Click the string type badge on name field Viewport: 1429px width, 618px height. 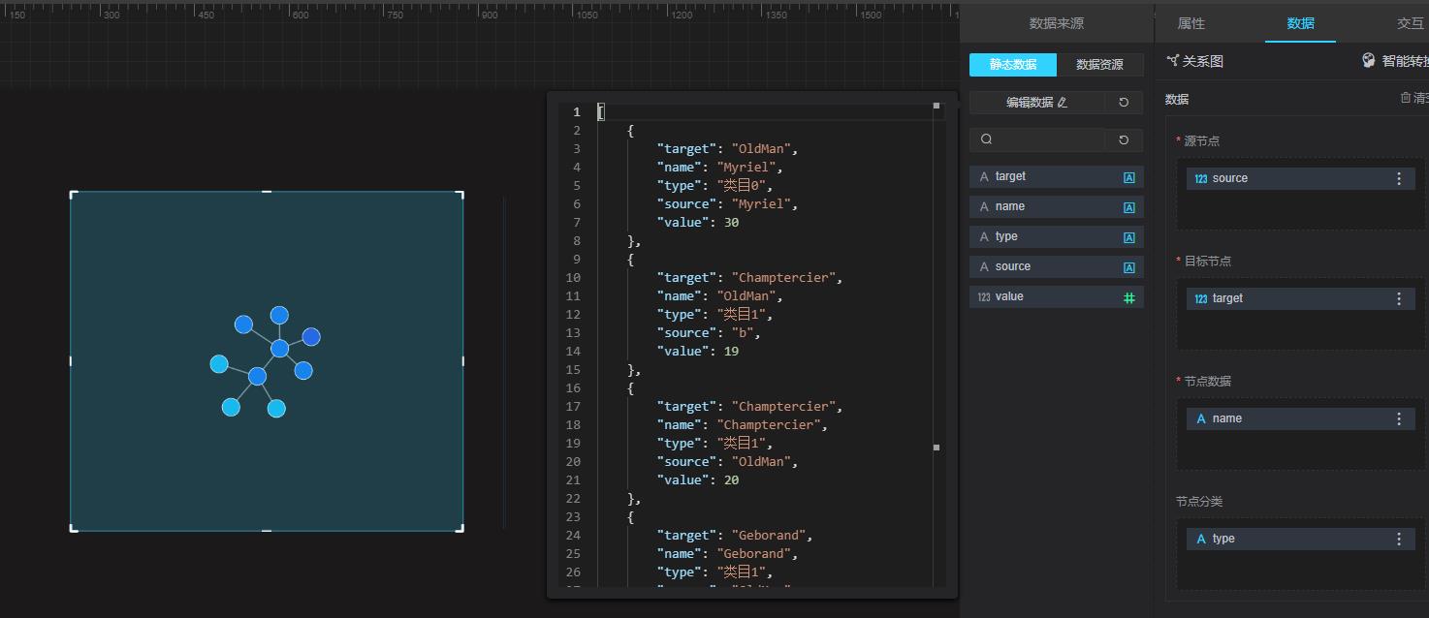click(1129, 207)
